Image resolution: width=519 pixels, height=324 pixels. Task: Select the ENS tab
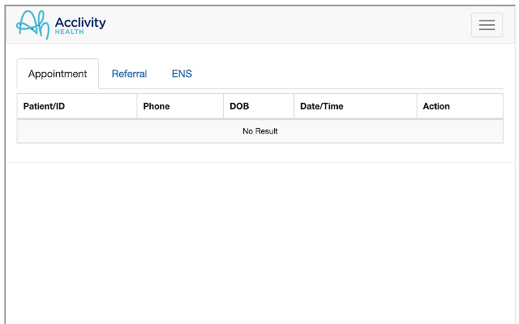pyautogui.click(x=182, y=74)
